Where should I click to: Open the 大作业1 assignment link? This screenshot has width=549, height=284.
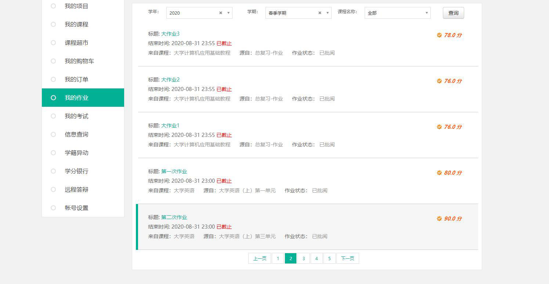pos(170,125)
